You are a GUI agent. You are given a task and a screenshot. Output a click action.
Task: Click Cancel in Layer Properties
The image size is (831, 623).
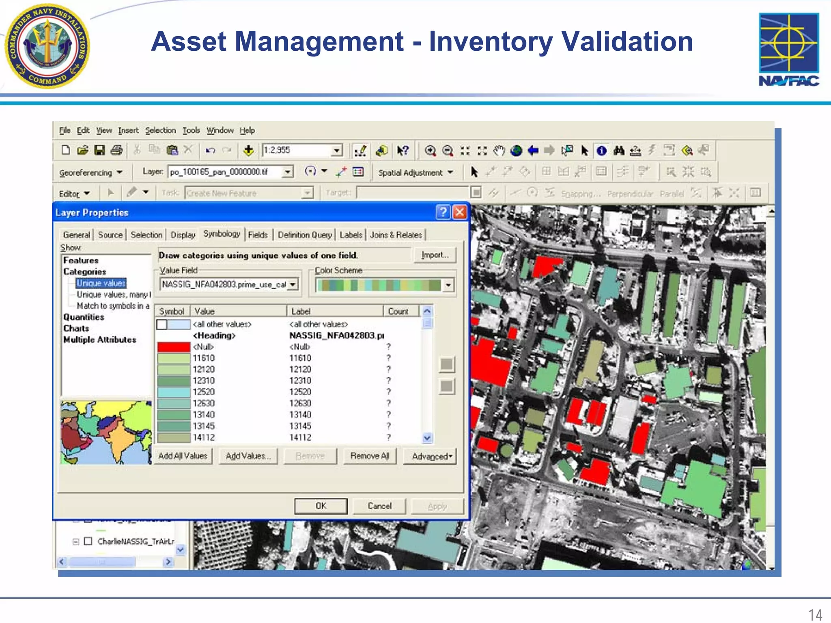pos(379,506)
